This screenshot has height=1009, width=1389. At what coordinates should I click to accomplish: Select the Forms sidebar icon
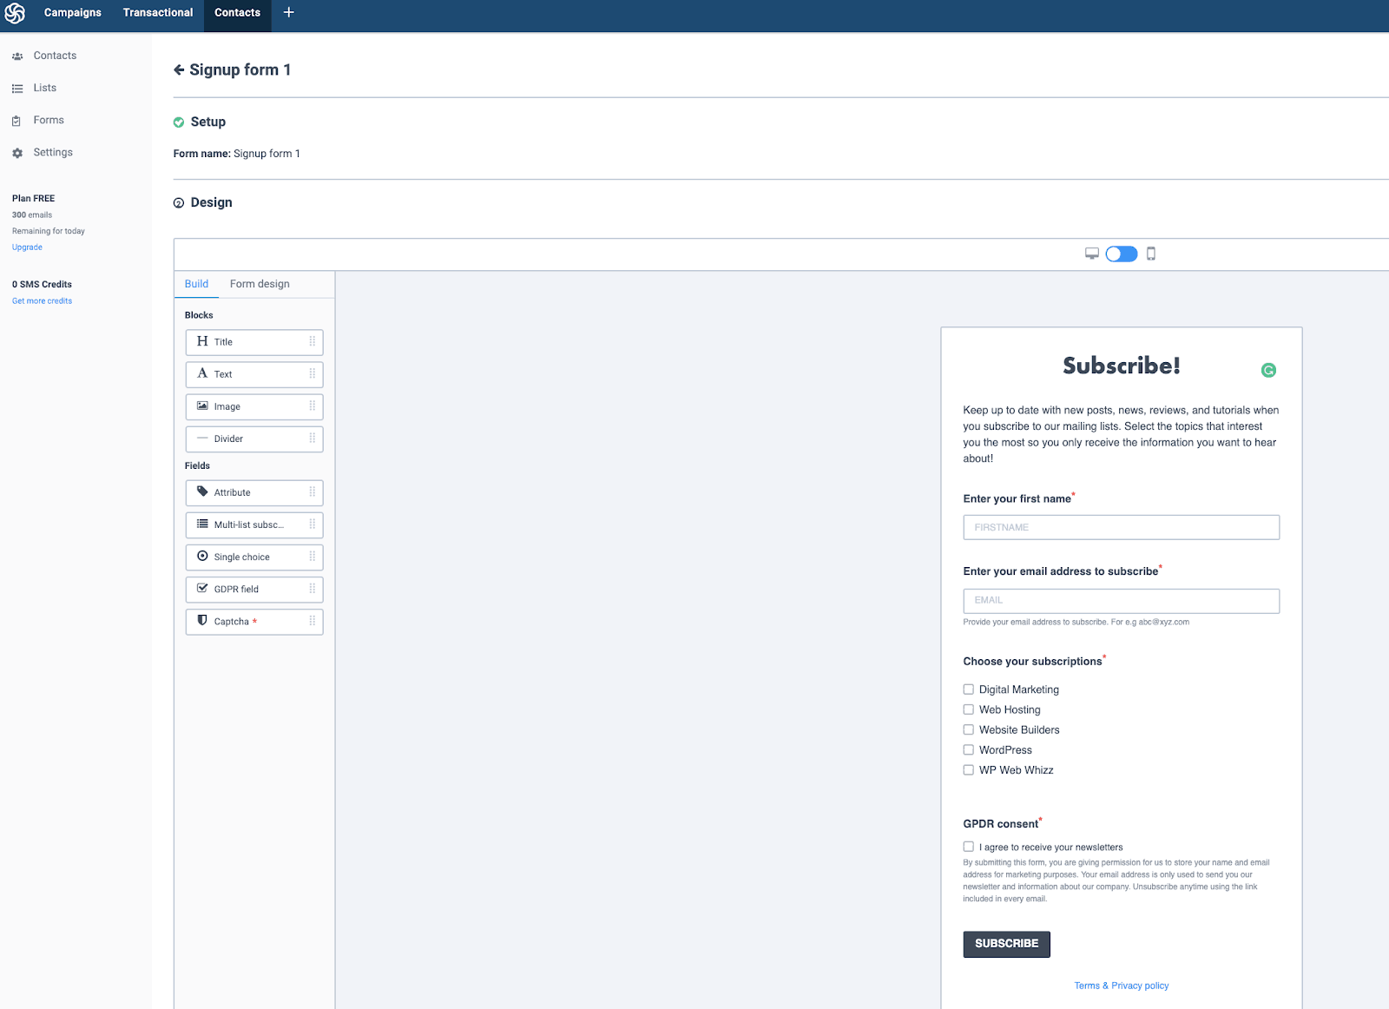[17, 120]
